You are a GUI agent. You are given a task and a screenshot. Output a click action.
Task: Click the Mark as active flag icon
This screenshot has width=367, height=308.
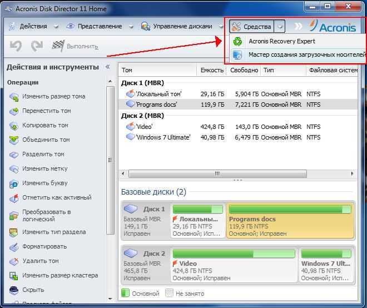14,198
